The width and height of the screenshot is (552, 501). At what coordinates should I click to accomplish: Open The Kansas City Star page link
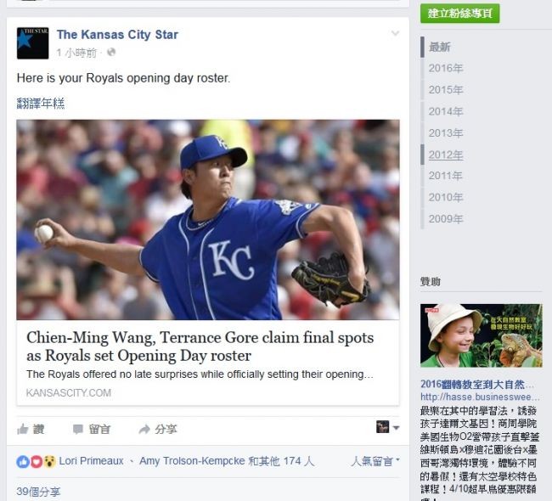click(117, 35)
